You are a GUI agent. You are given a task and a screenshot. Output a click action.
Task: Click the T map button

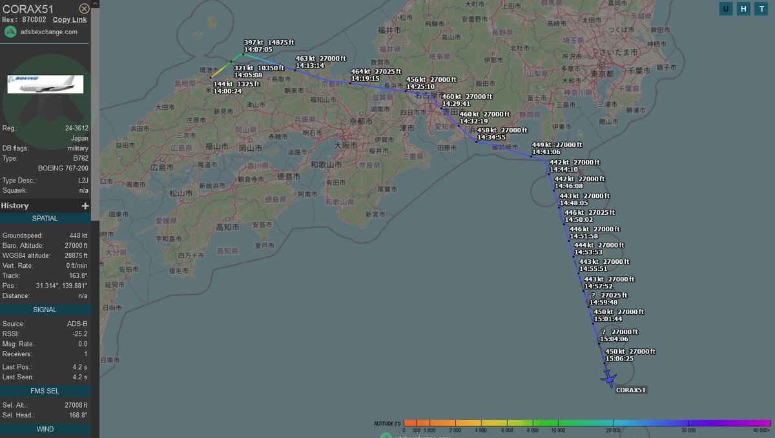(x=761, y=8)
